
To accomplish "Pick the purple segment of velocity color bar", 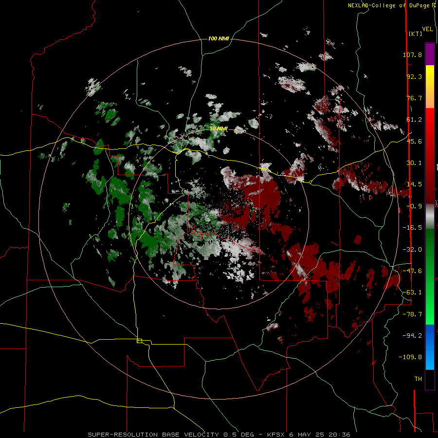I will coord(430,54).
